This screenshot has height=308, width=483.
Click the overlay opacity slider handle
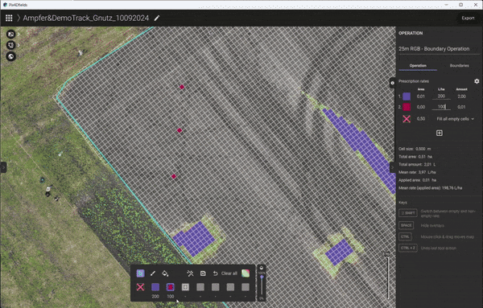262,277
